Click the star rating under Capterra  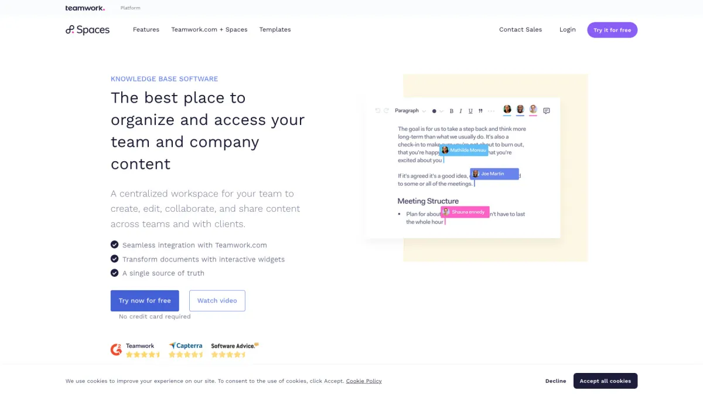click(186, 354)
